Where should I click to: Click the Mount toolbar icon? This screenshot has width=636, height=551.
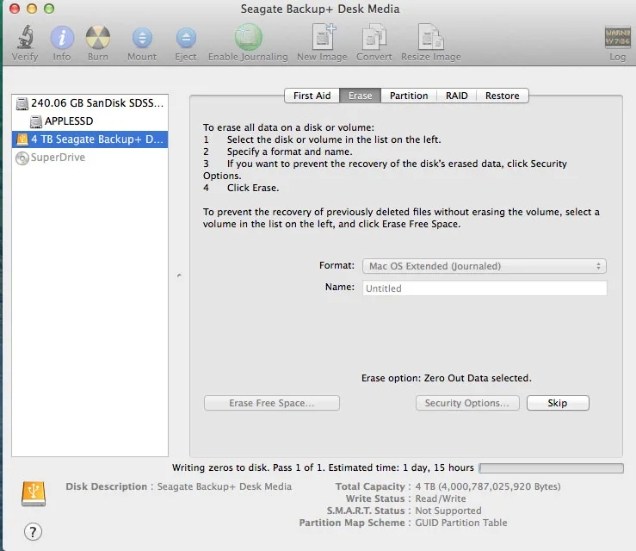tap(142, 39)
